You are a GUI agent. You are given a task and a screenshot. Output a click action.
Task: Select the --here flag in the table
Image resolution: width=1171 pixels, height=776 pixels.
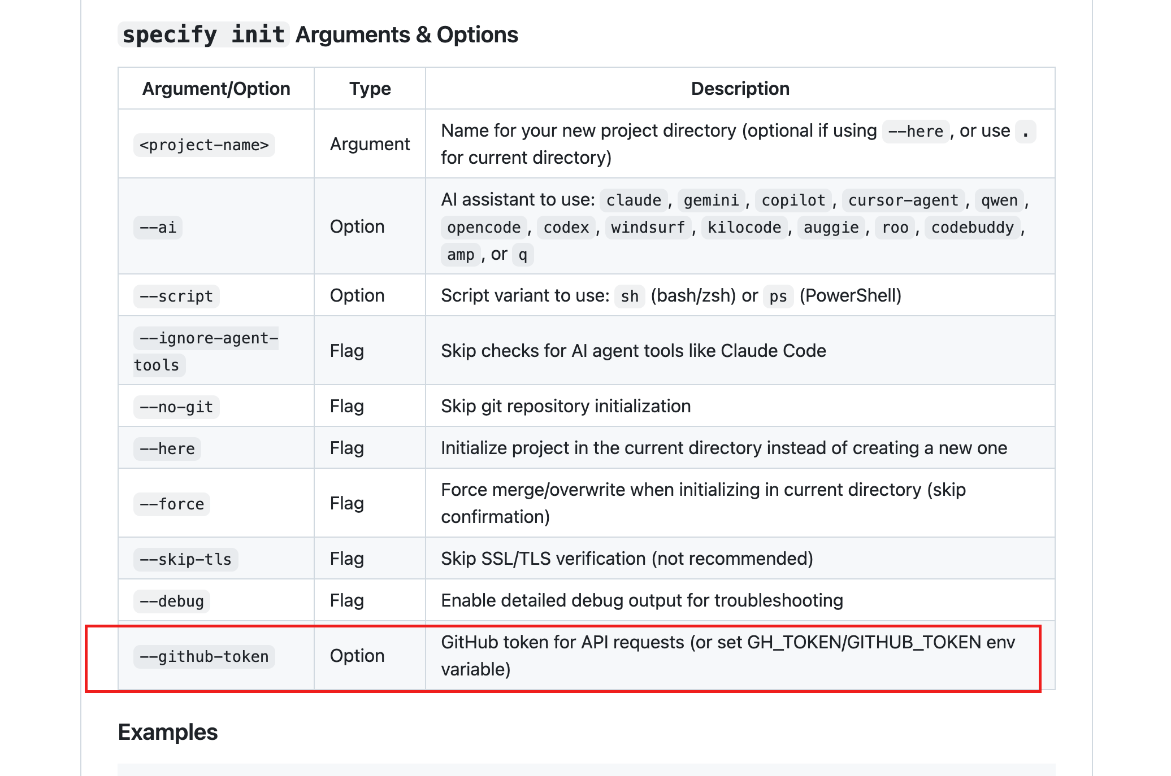click(167, 448)
